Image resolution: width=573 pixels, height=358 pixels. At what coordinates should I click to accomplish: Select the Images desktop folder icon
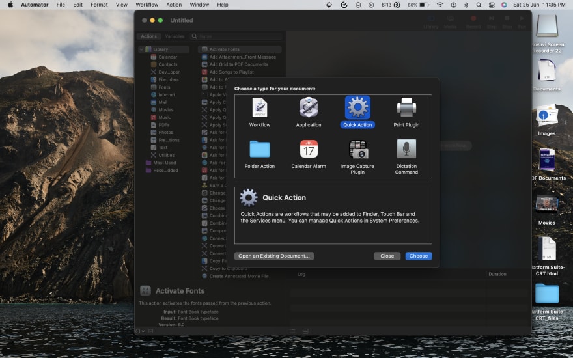click(x=547, y=115)
